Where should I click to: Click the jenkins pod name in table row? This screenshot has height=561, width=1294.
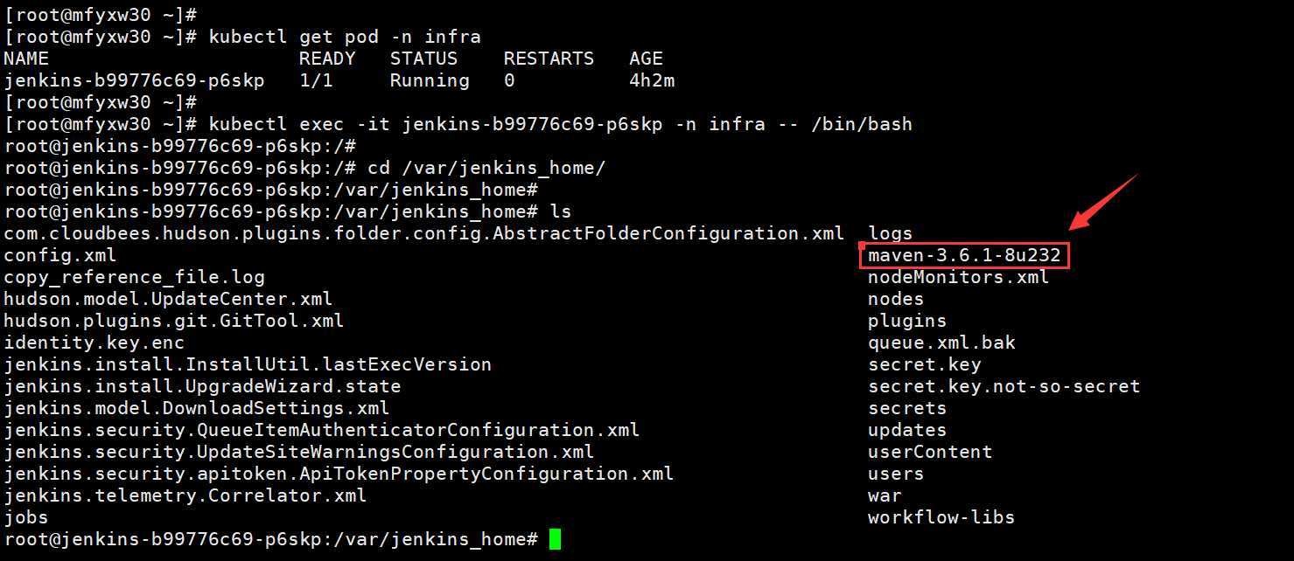tap(134, 80)
